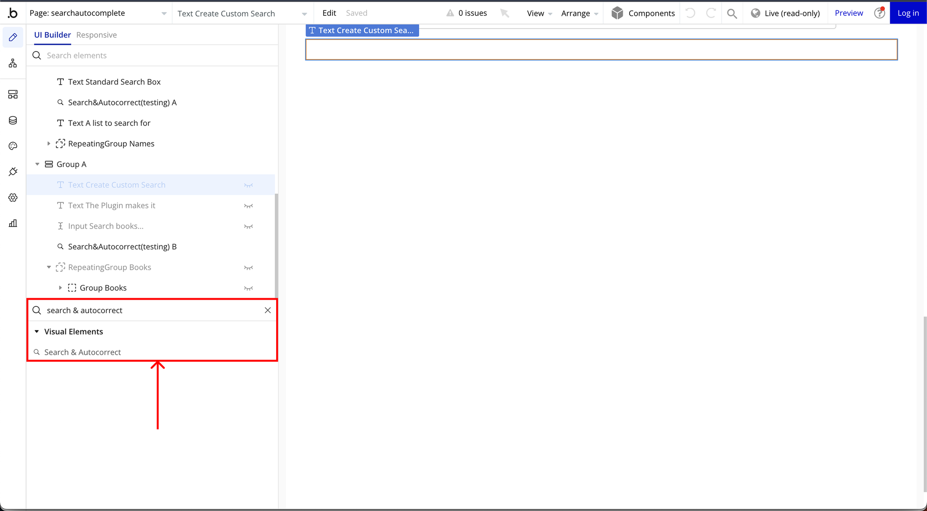Select Search & Autocorrect element result

pos(82,352)
